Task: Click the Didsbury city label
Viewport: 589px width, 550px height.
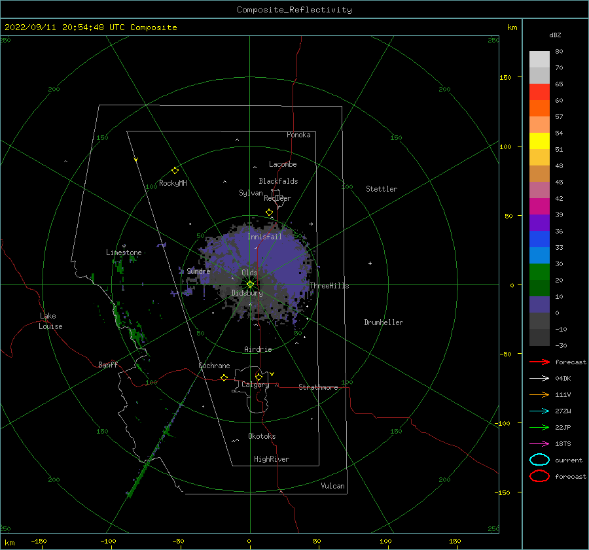Action: [x=247, y=293]
